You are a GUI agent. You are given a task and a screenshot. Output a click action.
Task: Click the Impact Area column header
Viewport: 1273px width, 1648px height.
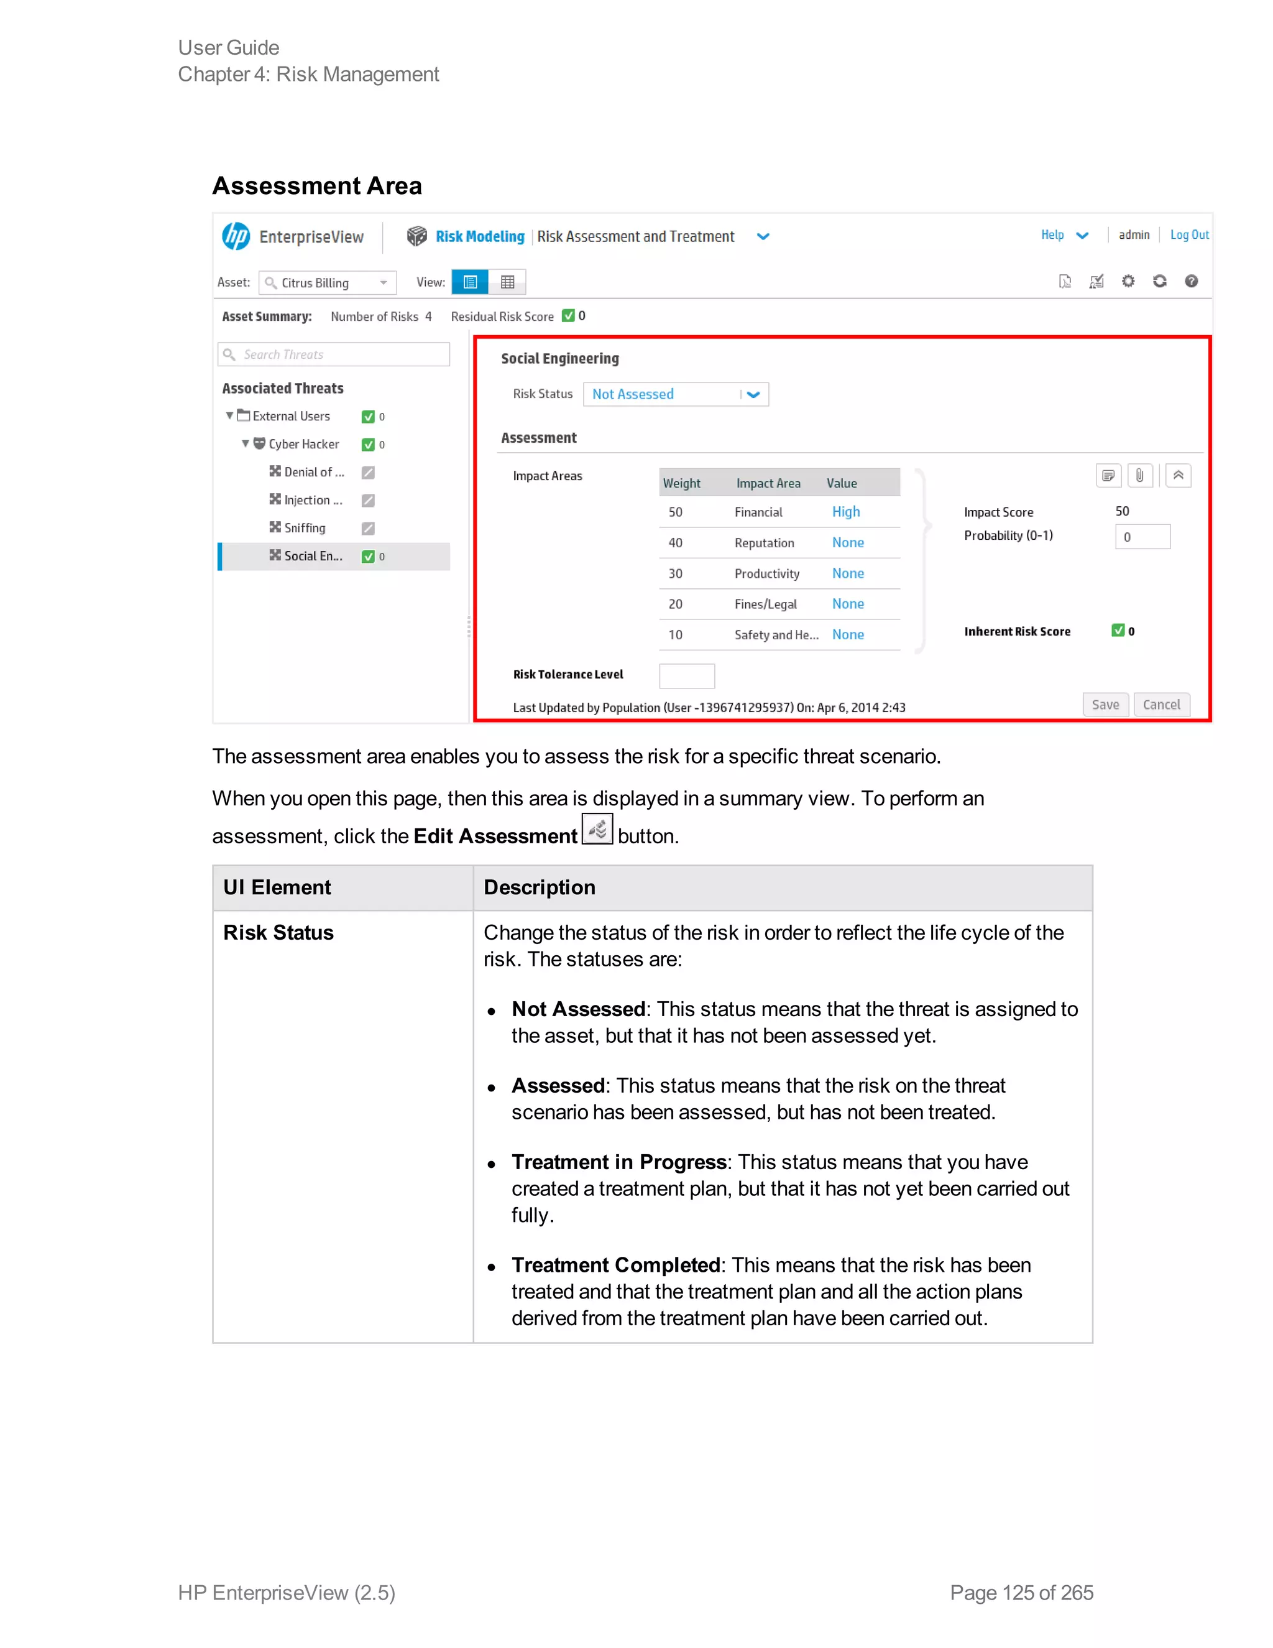point(768,483)
